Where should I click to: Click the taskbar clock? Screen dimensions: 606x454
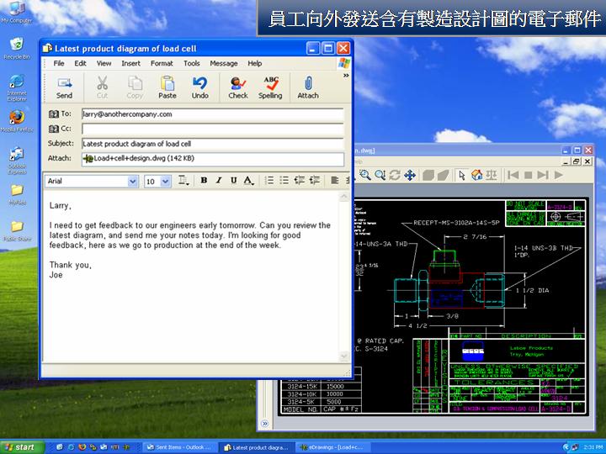click(593, 447)
